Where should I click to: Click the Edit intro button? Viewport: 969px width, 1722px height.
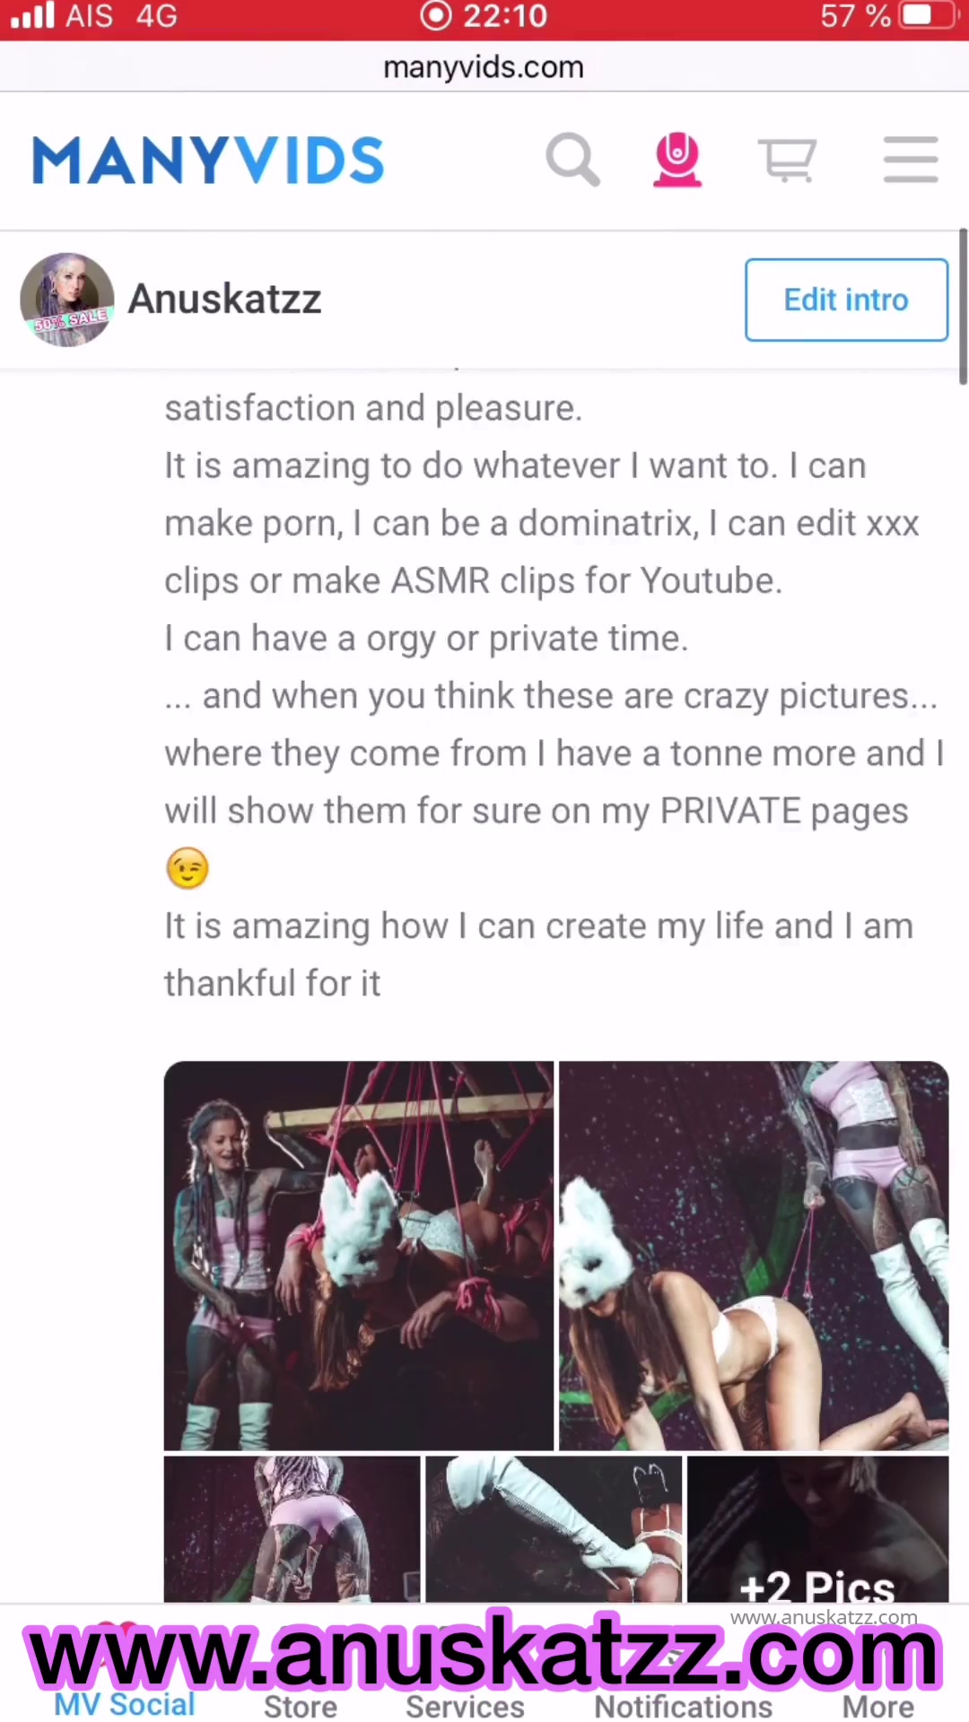point(846,300)
